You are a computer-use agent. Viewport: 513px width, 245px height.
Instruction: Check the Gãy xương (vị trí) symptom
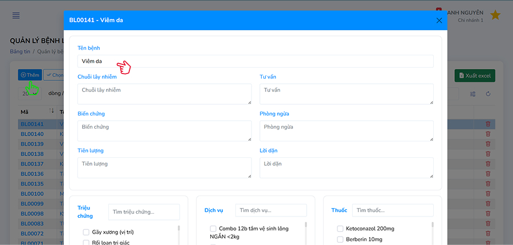86,232
